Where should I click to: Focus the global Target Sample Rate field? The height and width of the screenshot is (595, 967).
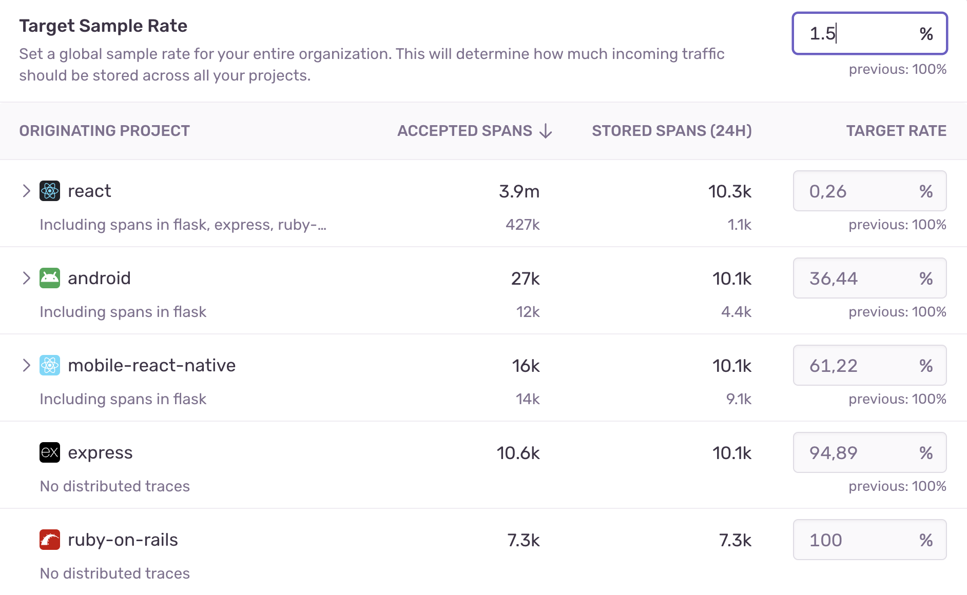(x=862, y=34)
